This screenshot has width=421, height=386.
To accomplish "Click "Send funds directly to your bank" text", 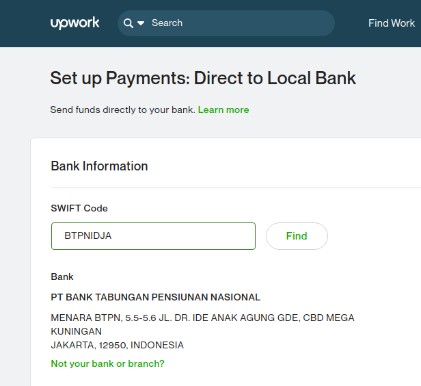I will [122, 110].
